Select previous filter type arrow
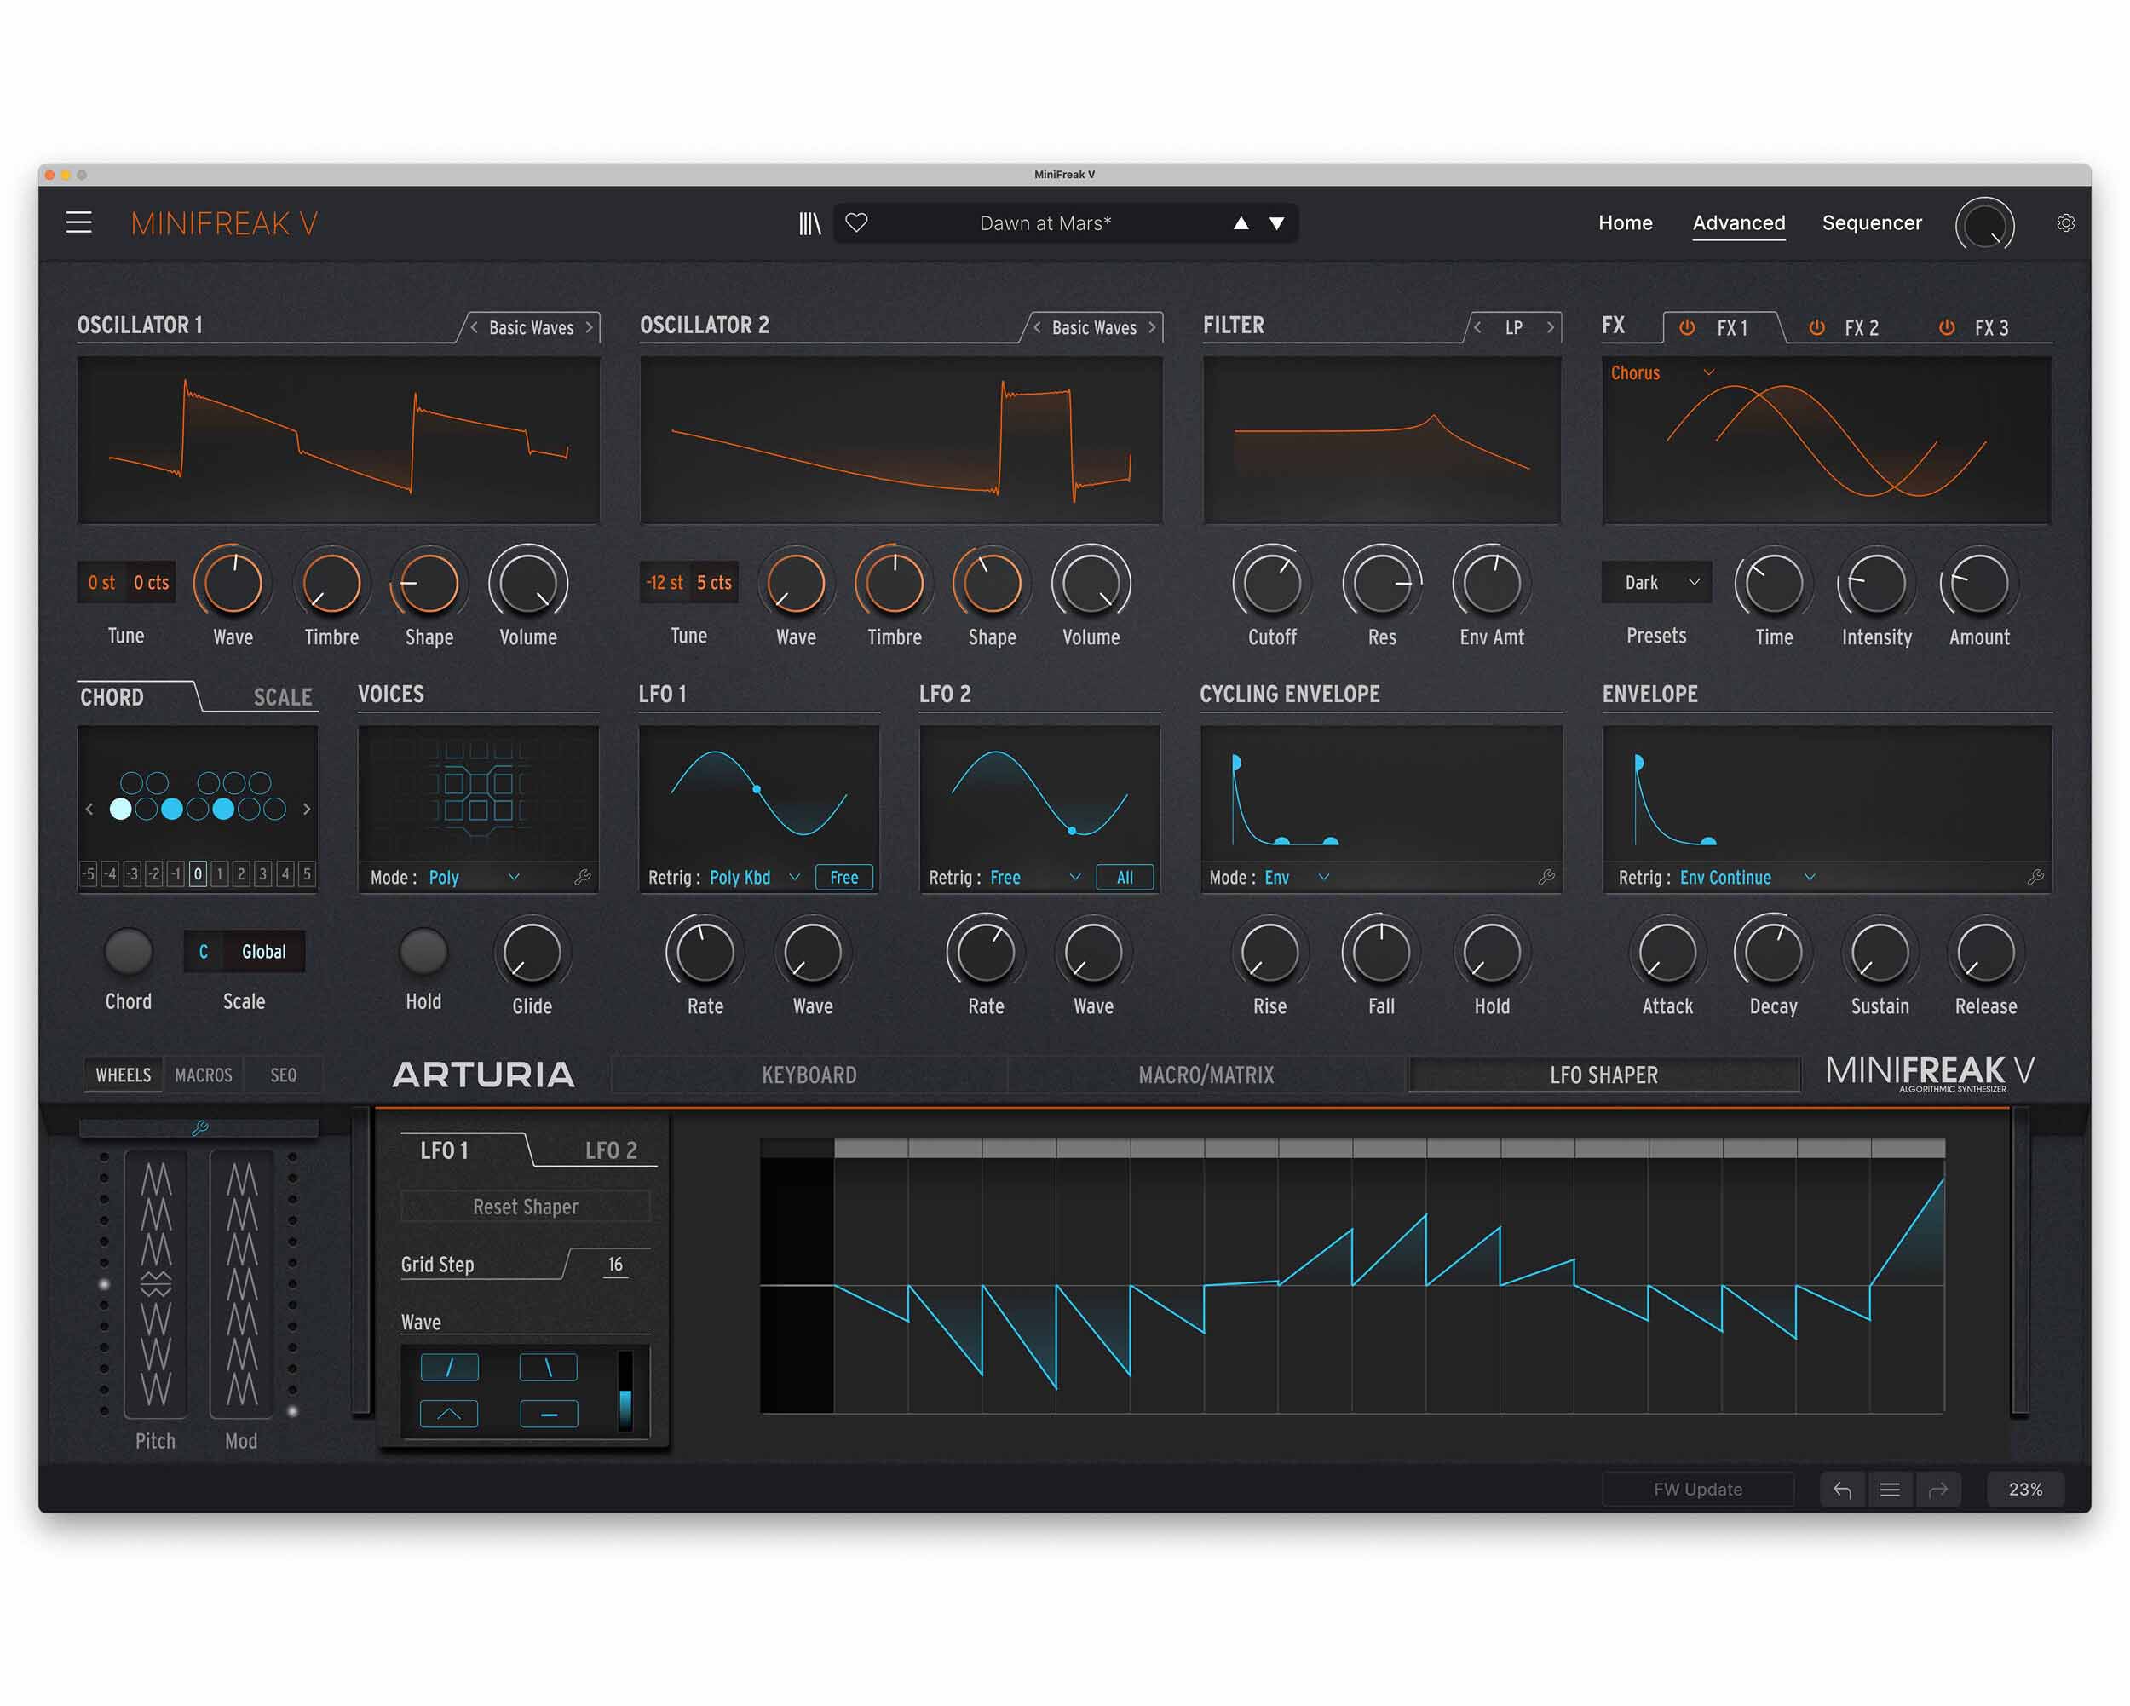 1478,327
